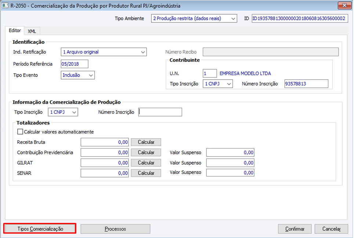Expand the Ind. Retificação combo box
The image size is (354, 238).
coord(143,52)
